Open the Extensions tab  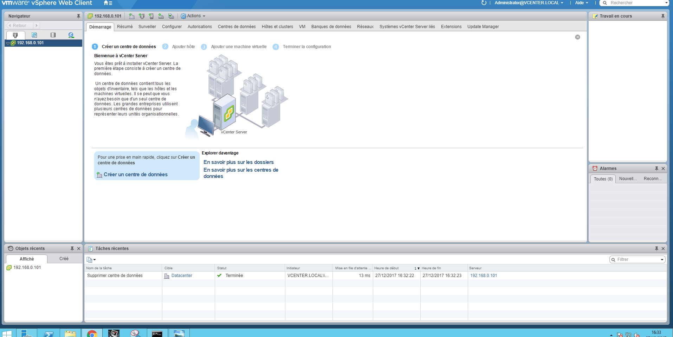coord(451,27)
